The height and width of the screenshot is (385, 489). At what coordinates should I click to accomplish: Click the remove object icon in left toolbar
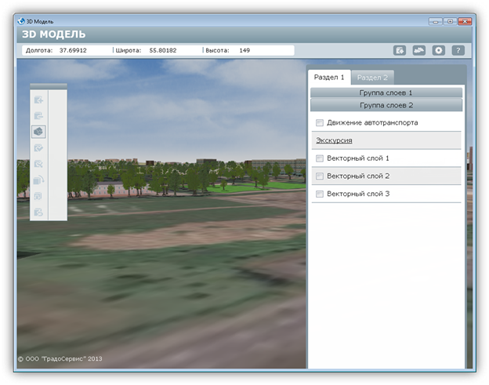click(x=38, y=116)
